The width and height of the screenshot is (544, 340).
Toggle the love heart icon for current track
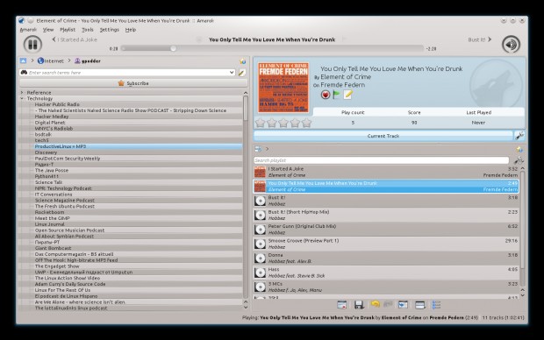(325, 95)
